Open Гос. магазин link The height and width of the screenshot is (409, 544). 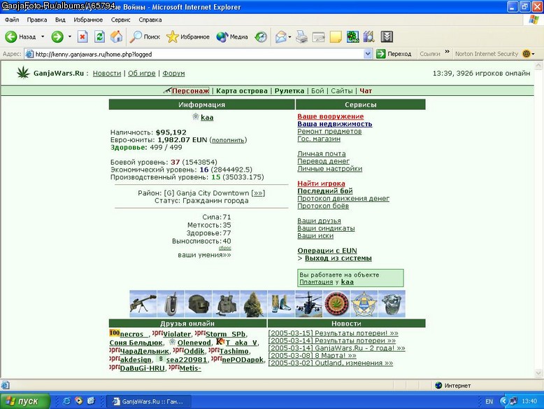(319, 139)
